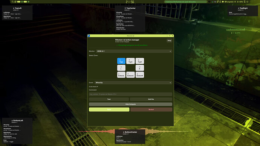Select the L (left edge) zone button
Image resolution: width=260 pixels, height=146 pixels.
(x=121, y=68)
